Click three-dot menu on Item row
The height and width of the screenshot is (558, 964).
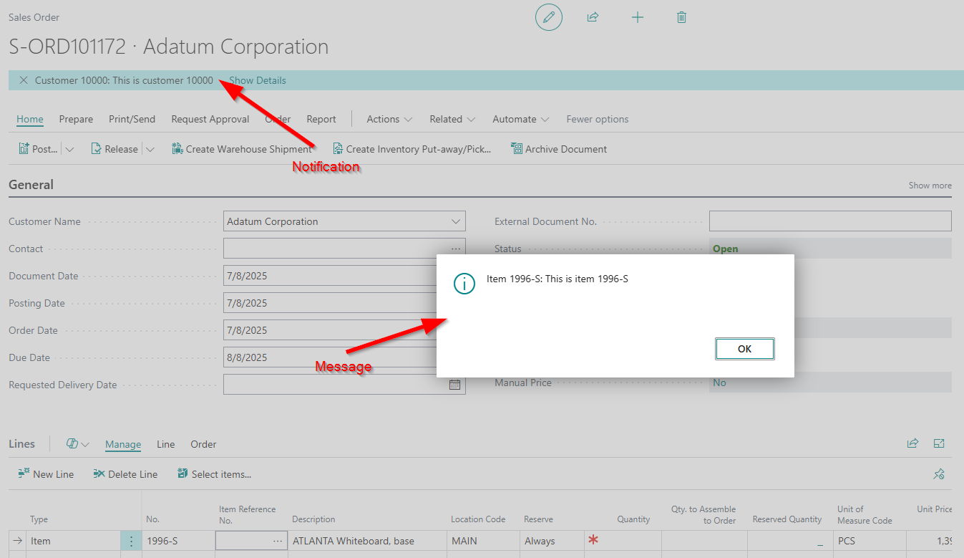131,542
